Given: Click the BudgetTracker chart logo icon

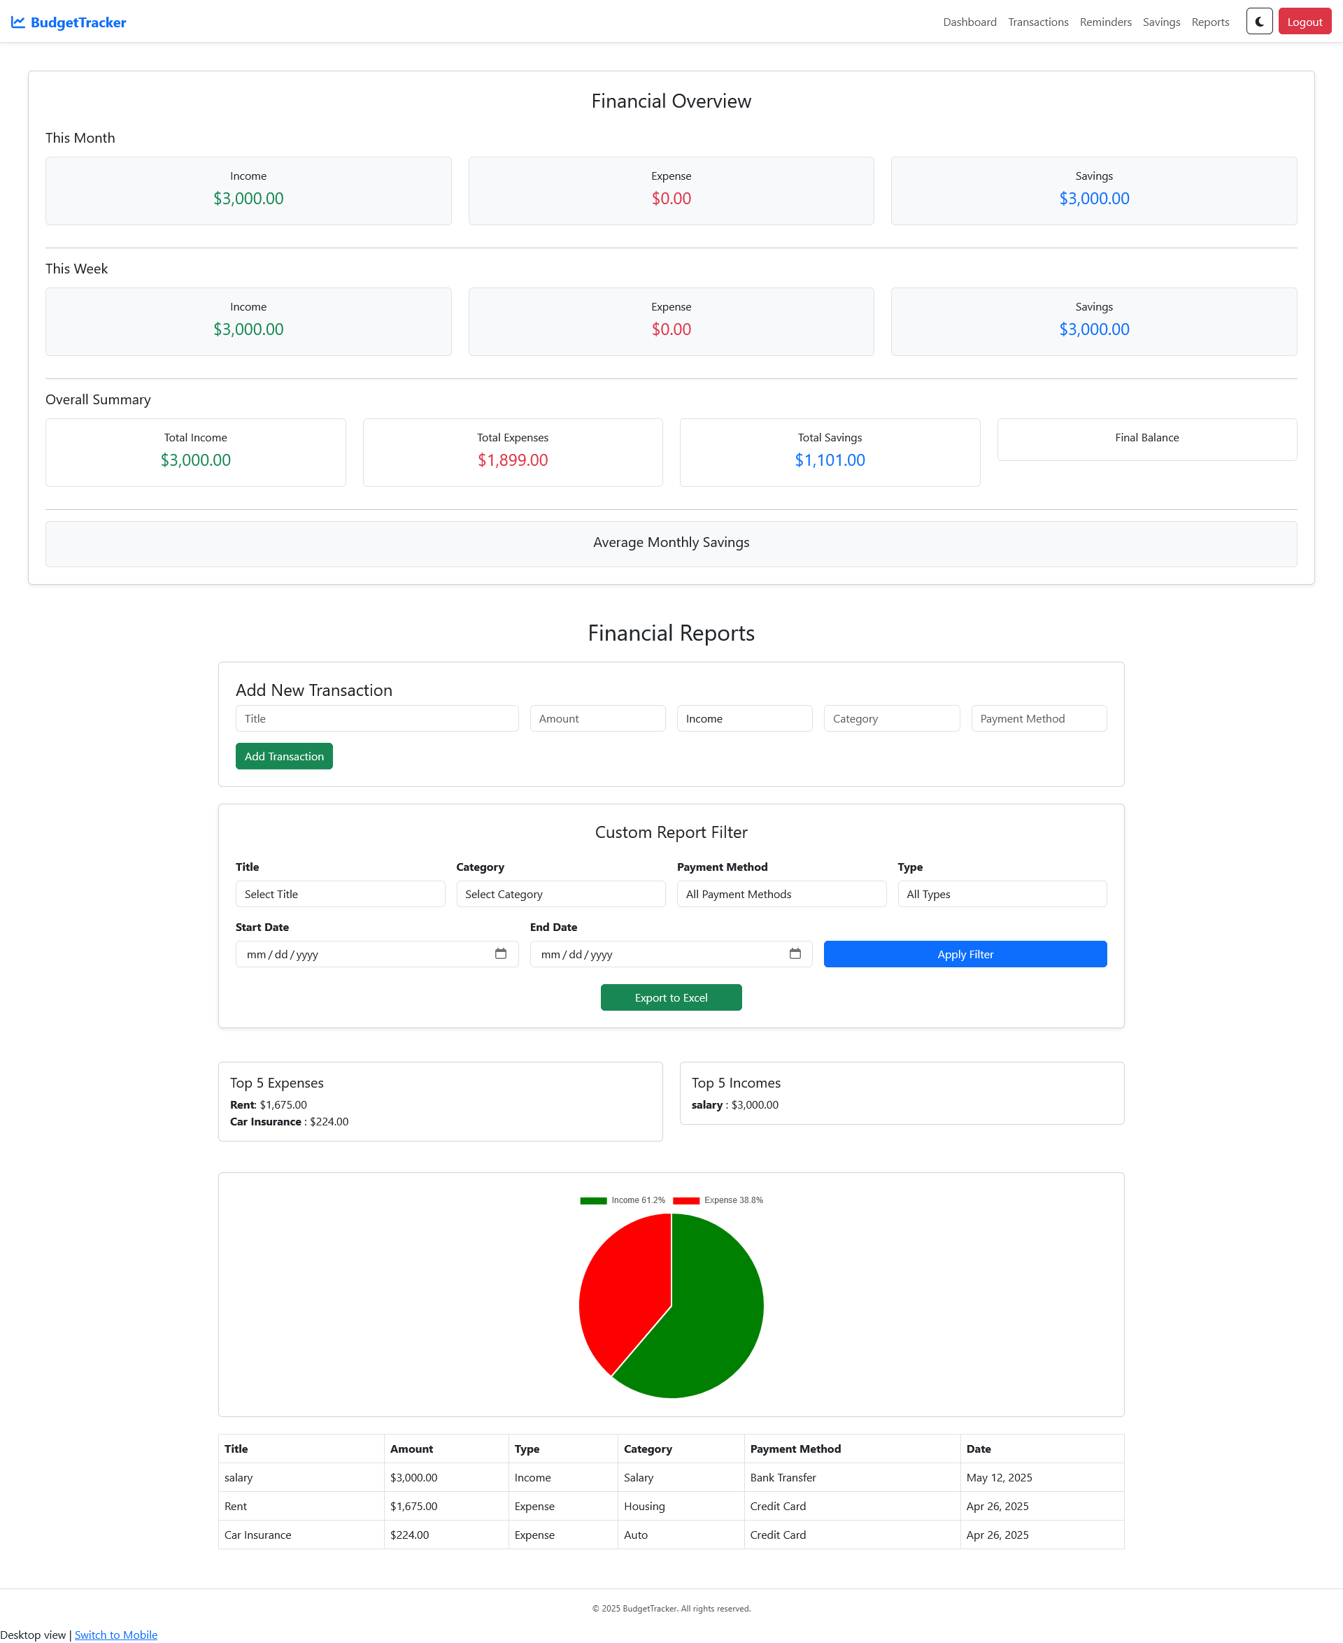Looking at the screenshot, I should tap(17, 22).
